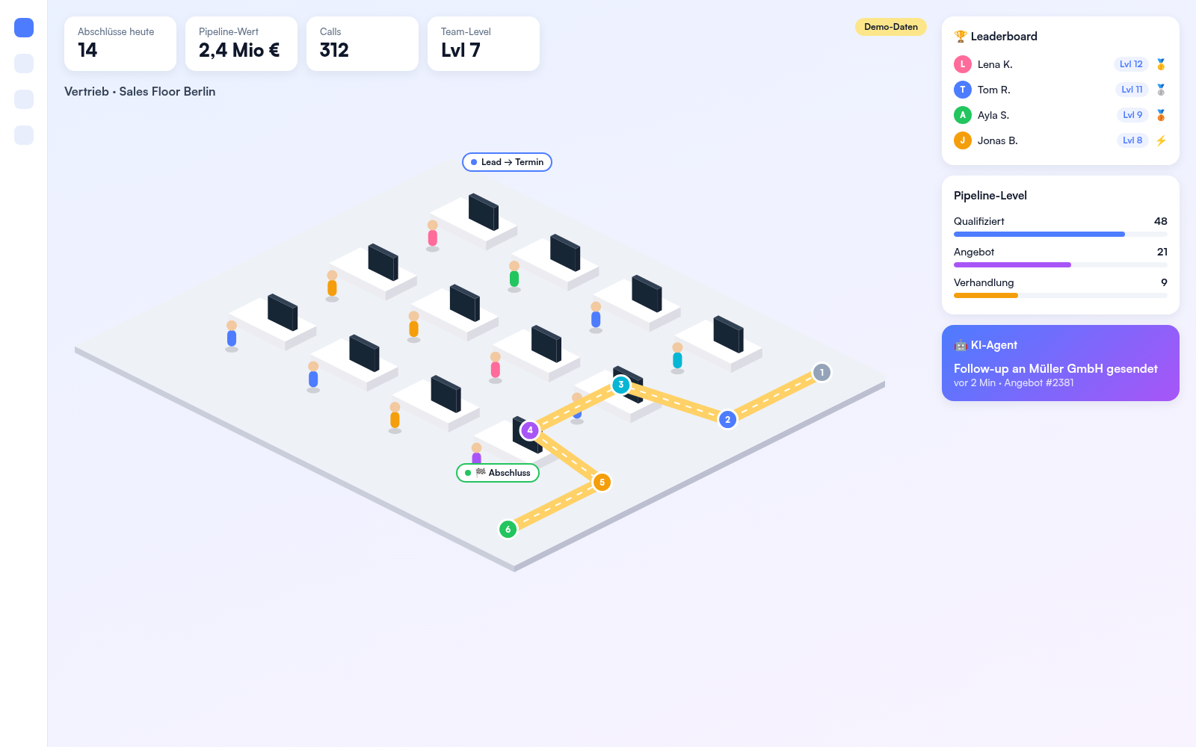Click the Demo-Daten badge
The height and width of the screenshot is (747, 1196).
coord(891,27)
